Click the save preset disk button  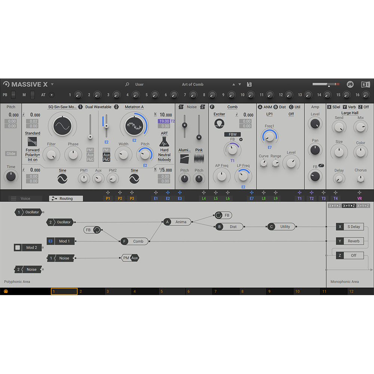tap(249, 85)
